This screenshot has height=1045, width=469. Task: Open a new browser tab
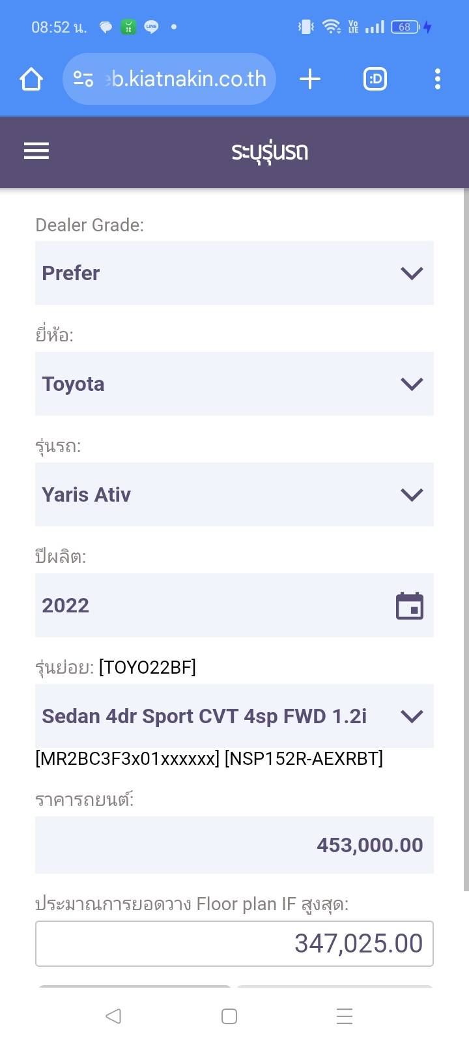(x=310, y=79)
